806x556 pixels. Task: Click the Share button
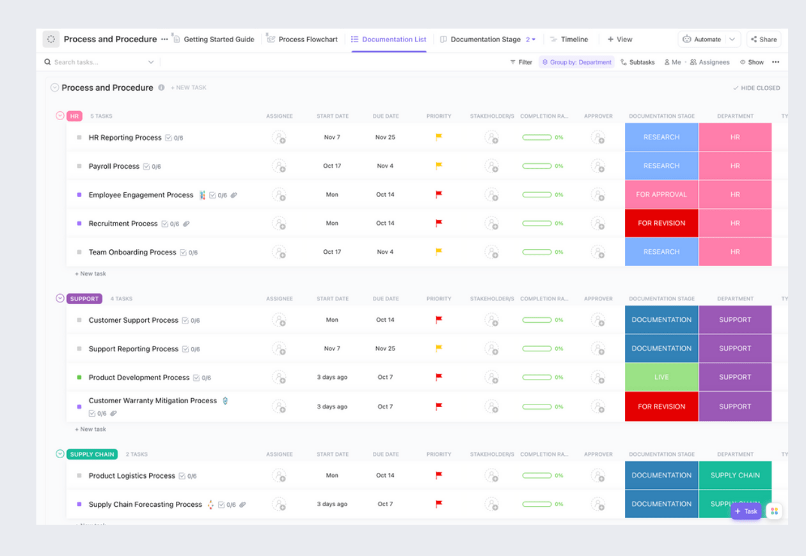[x=764, y=39]
